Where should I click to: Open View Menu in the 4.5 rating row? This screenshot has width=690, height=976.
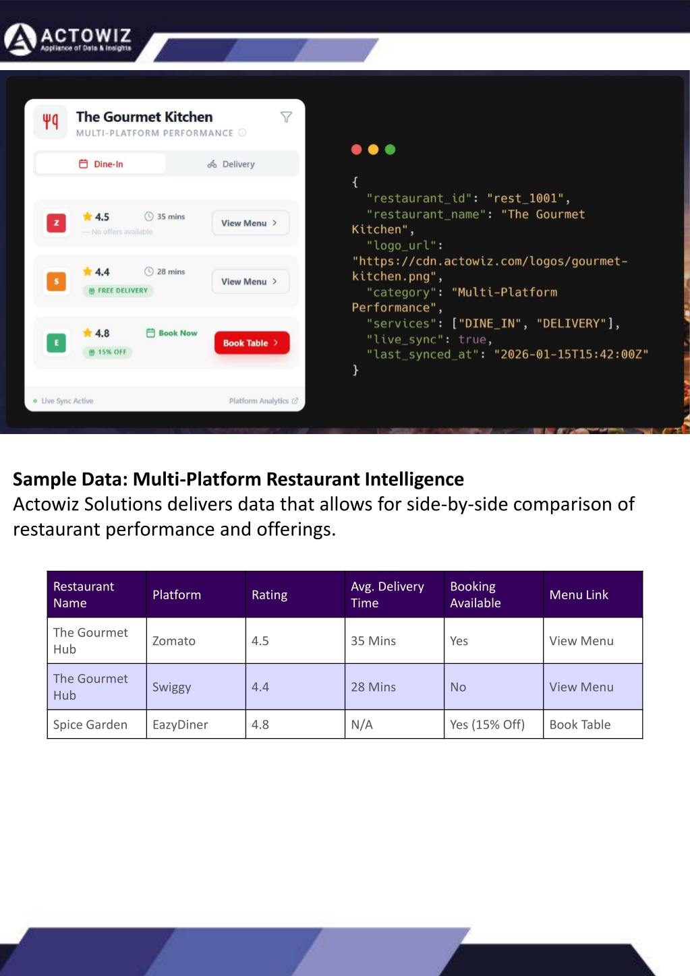pos(250,223)
